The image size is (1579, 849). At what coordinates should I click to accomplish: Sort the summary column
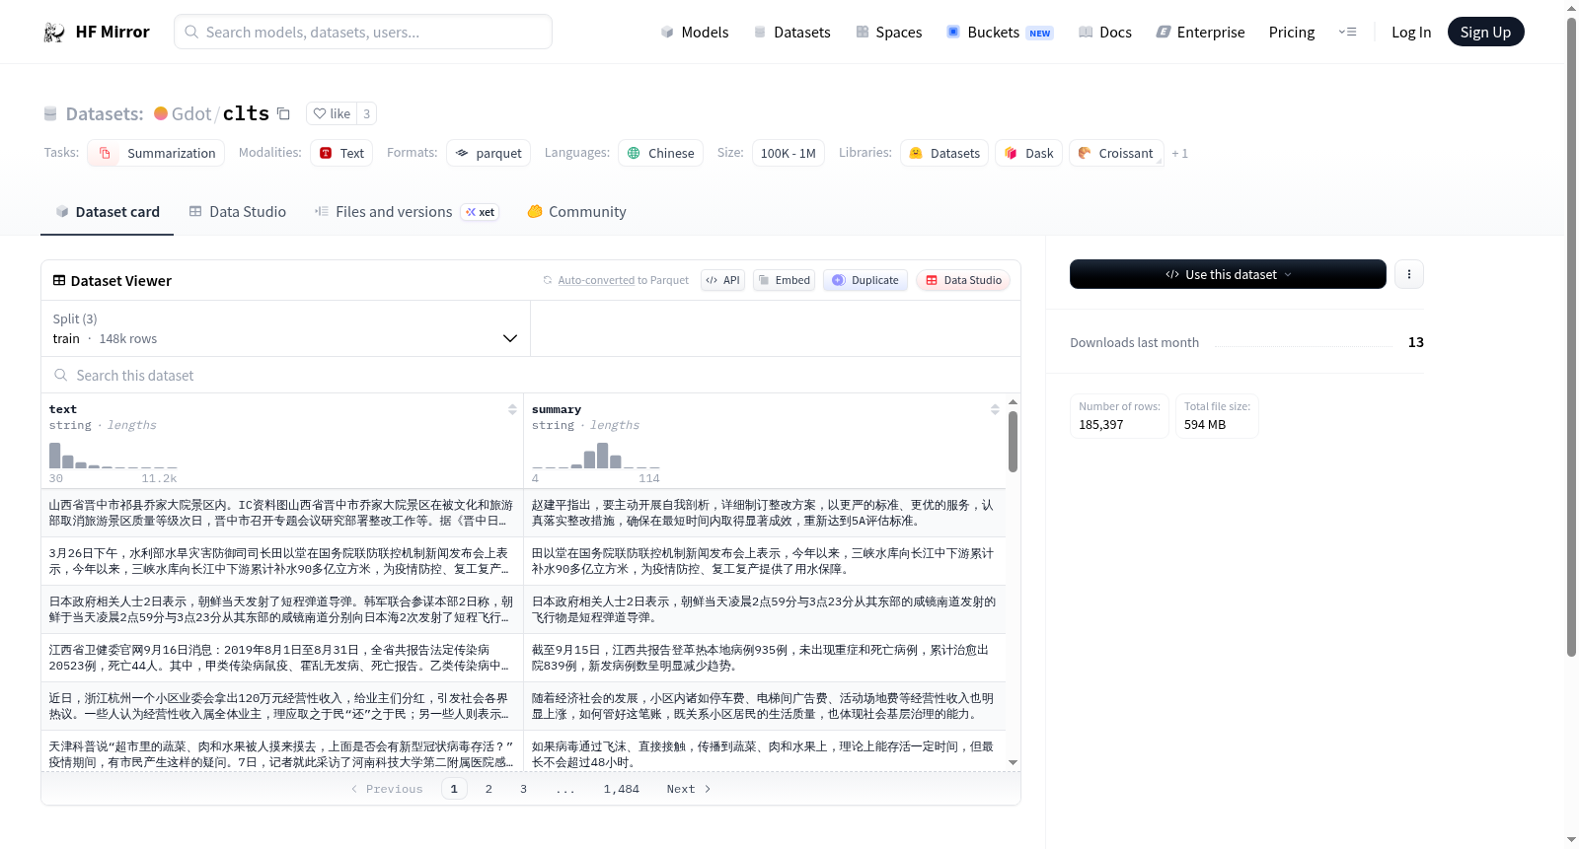(x=995, y=409)
